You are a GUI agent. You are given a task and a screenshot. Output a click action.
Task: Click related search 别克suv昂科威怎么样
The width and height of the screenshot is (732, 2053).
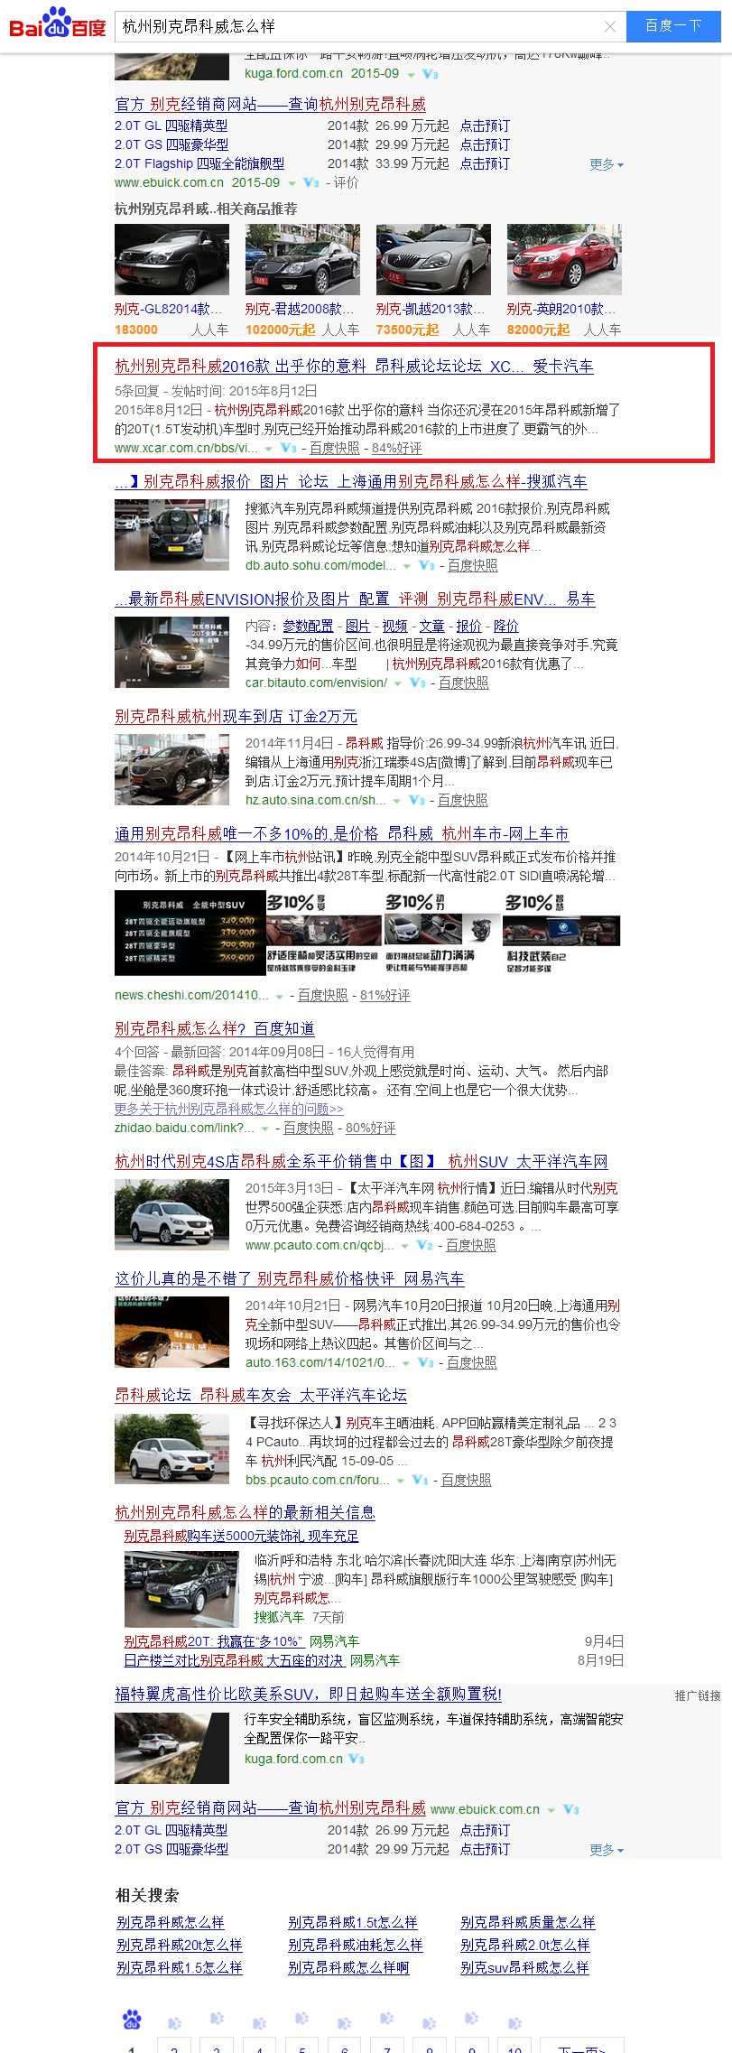click(524, 1967)
